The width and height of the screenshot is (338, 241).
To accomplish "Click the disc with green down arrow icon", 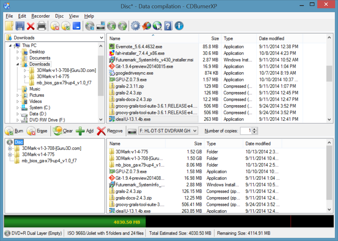I will point(111,26).
